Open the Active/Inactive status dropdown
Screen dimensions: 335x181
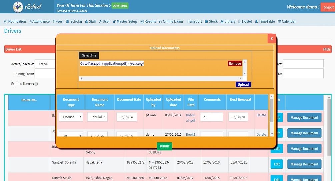coord(45,64)
